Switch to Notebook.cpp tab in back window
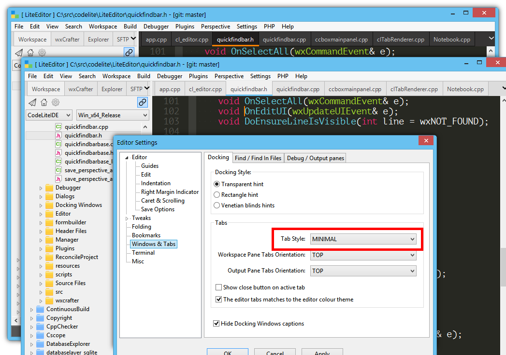This screenshot has height=355, width=506. point(451,39)
